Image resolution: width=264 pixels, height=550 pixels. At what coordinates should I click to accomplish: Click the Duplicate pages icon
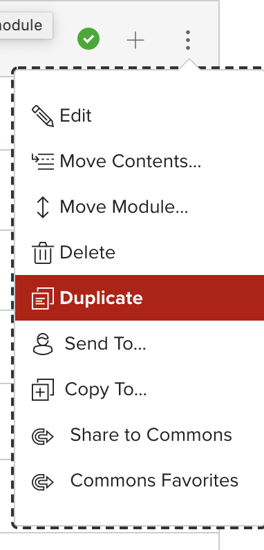[43, 298]
